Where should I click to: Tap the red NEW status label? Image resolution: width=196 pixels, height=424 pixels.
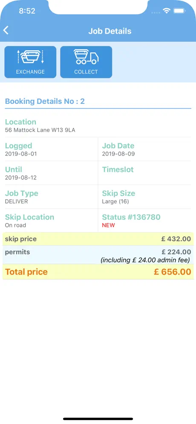click(108, 225)
